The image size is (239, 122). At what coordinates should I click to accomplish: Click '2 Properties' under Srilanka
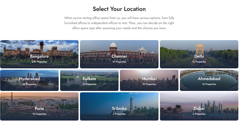[x=119, y=114]
